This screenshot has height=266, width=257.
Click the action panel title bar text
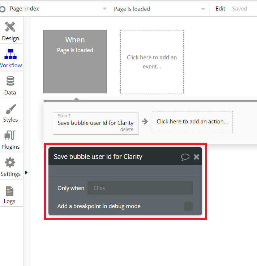[98, 157]
